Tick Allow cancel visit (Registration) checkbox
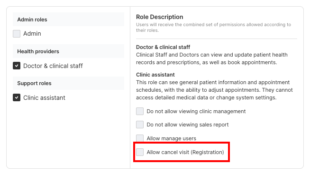 (140, 152)
